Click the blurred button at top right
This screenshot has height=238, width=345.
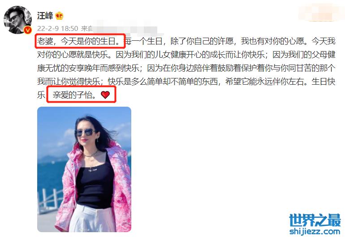(320, 13)
